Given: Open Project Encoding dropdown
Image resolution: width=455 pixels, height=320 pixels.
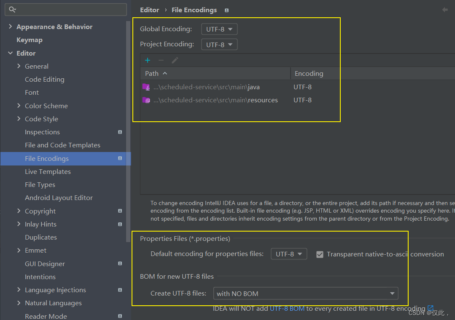Looking at the screenshot, I should click(219, 45).
